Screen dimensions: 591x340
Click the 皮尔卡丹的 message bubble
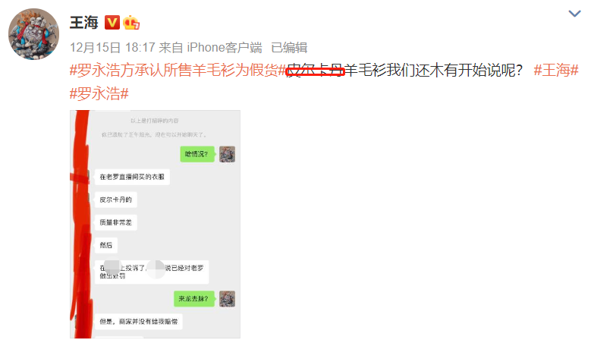116,200
